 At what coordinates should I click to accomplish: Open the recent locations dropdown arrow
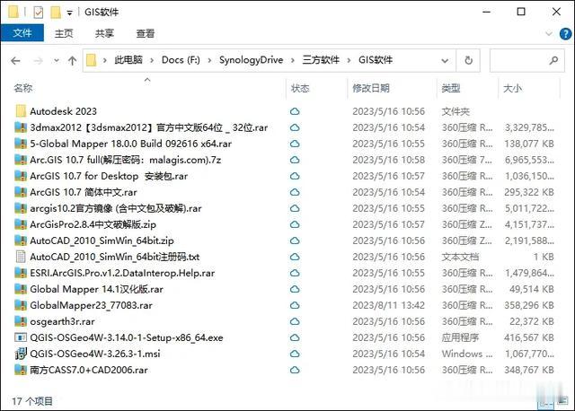tap(56, 60)
